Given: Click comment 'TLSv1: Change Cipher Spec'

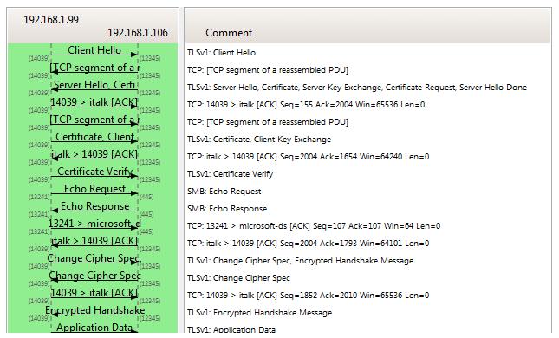Looking at the screenshot, I should pyautogui.click(x=238, y=278).
